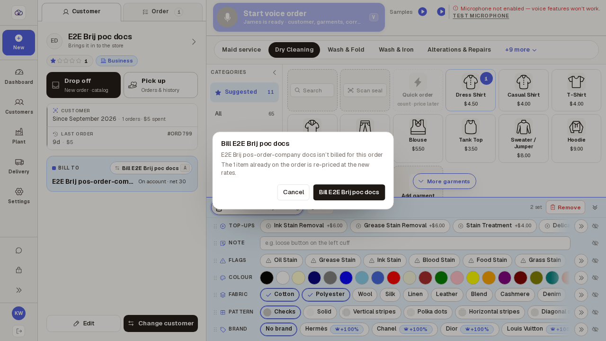This screenshot has width=606, height=341.
Task: Expand More garments list
Action: point(445,181)
